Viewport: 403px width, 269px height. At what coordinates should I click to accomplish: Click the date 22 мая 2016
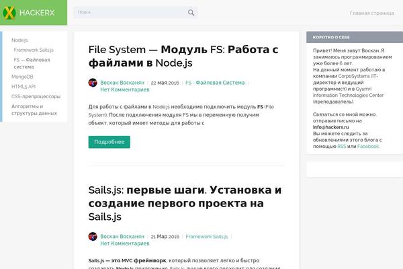pyautogui.click(x=165, y=83)
